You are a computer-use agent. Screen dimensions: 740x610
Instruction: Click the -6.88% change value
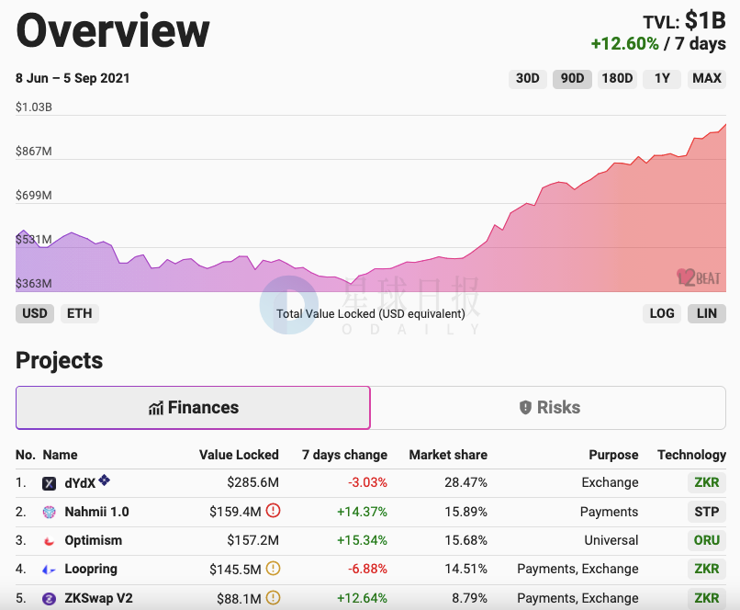click(x=367, y=570)
